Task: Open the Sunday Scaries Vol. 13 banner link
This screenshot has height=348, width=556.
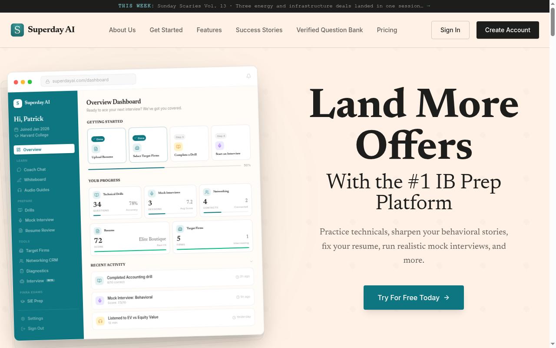Action: click(x=274, y=6)
